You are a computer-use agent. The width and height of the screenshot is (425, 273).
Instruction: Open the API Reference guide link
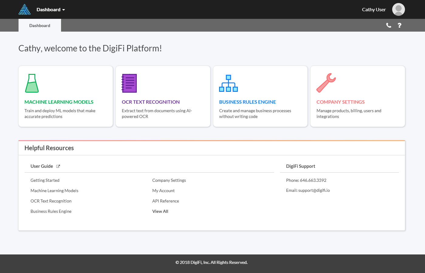click(166, 201)
